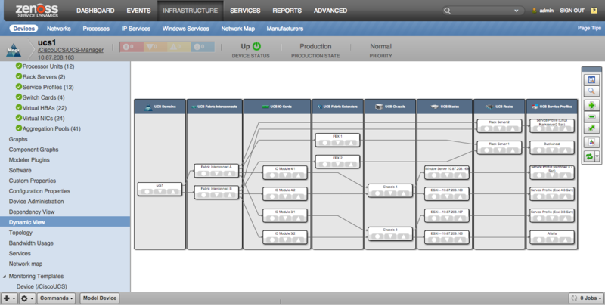Click the green check beside Aggregation Pools
The height and width of the screenshot is (306, 605).
[x=18, y=128]
